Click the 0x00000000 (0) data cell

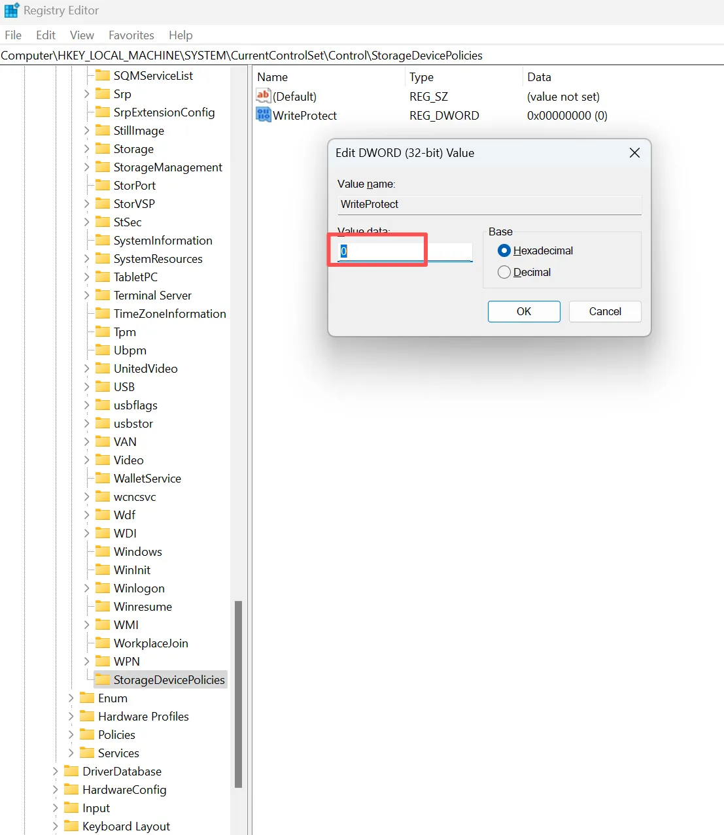[x=567, y=115]
